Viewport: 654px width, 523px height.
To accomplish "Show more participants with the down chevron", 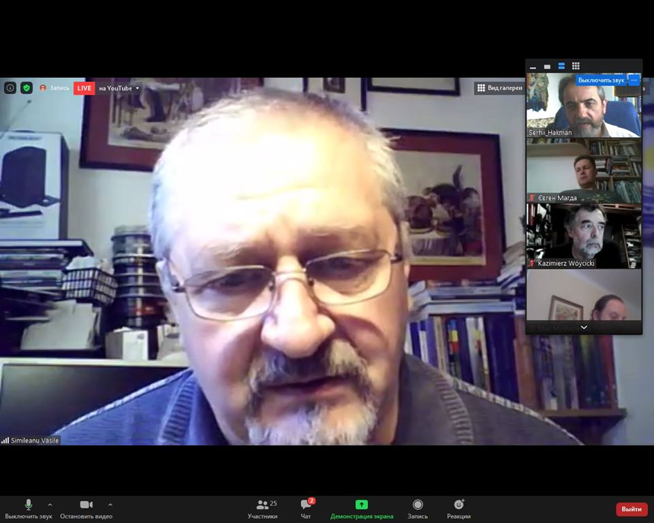I will coord(584,328).
